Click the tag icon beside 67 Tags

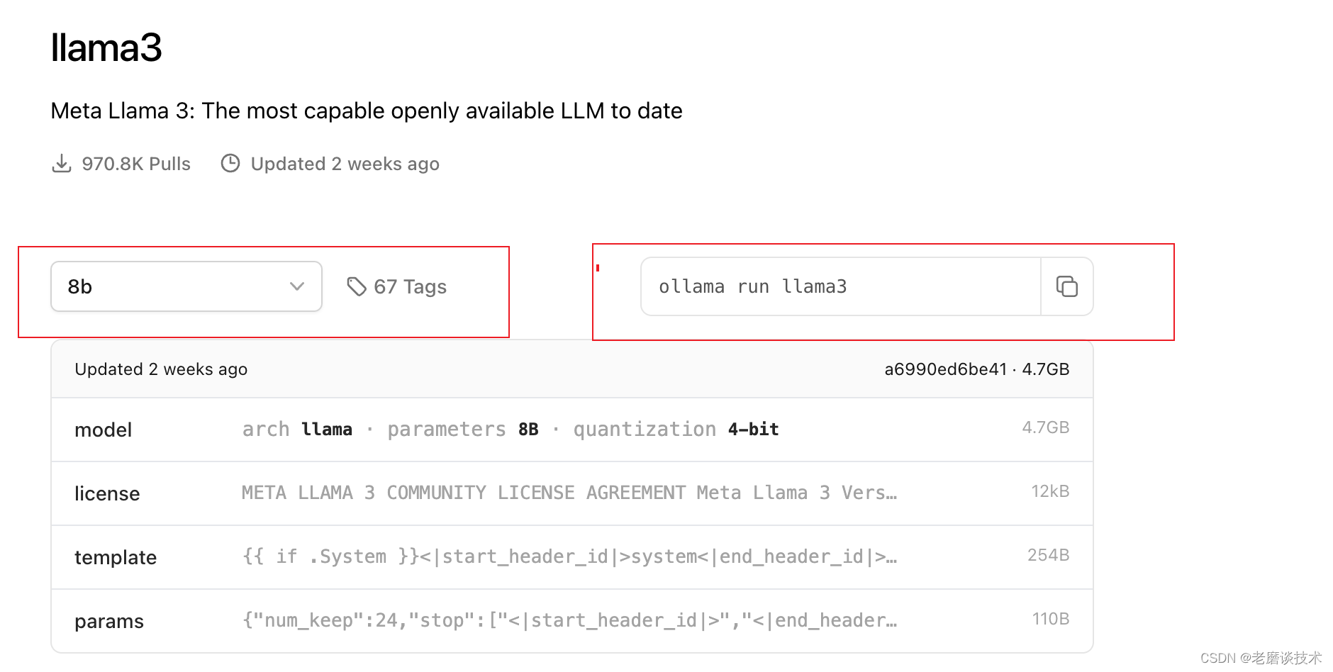[x=356, y=286]
